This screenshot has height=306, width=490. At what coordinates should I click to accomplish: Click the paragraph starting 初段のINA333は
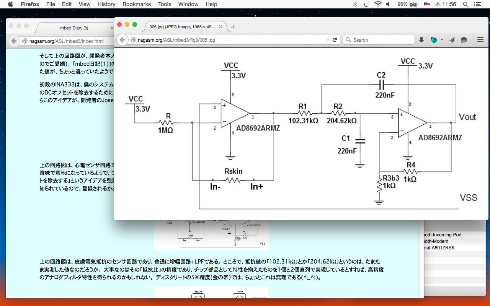pyautogui.click(x=77, y=92)
